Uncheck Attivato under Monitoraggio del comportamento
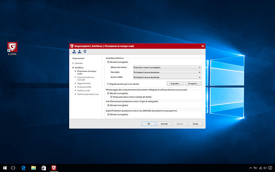The height and width of the screenshot is (172, 275). [108, 93]
